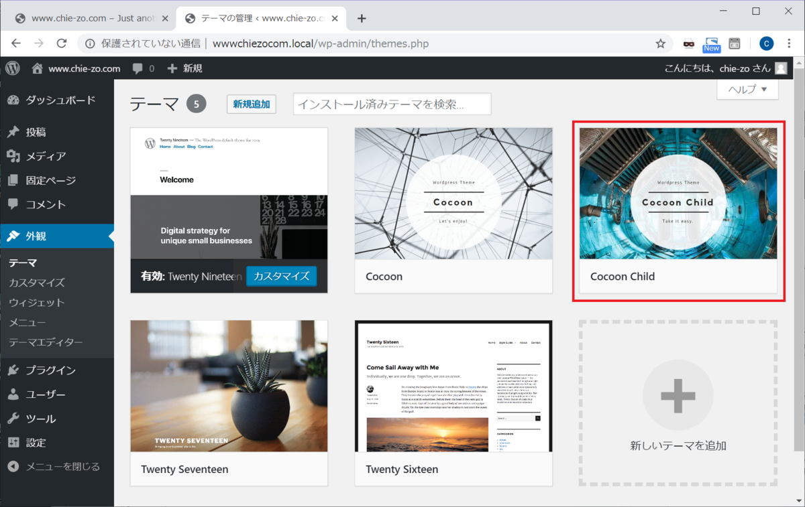Switch to テーマの管理 browser tab

pos(260,18)
